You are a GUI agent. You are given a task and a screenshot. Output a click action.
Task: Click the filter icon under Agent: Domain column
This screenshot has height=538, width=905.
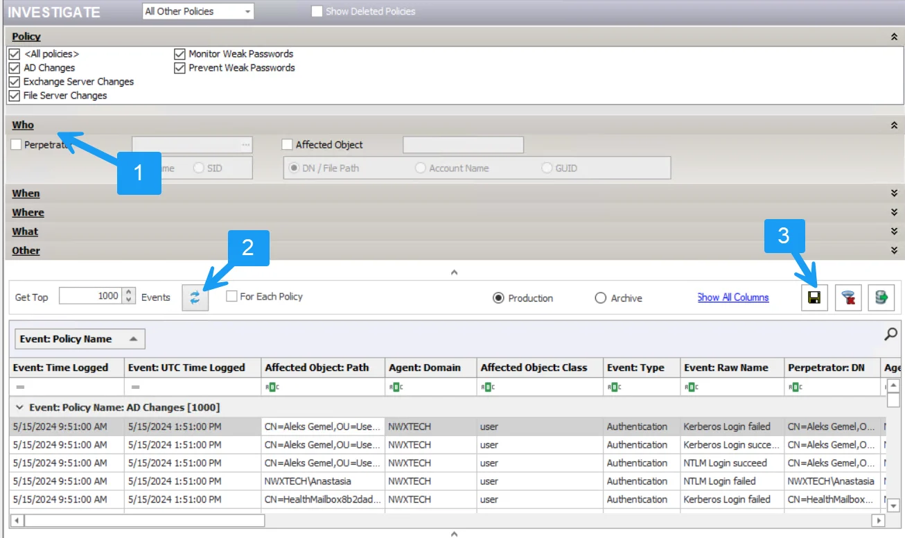[x=394, y=387]
